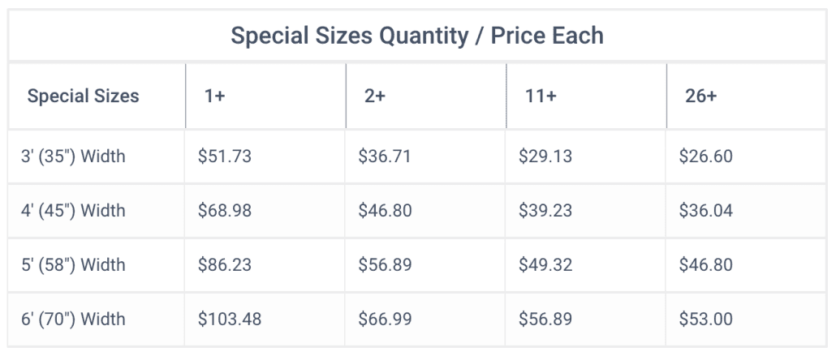Click the 1+ quantity column header
This screenshot has width=836, height=356.
click(x=215, y=96)
